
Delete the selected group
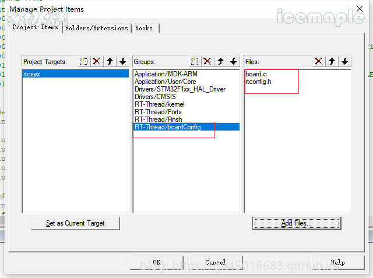[207, 62]
